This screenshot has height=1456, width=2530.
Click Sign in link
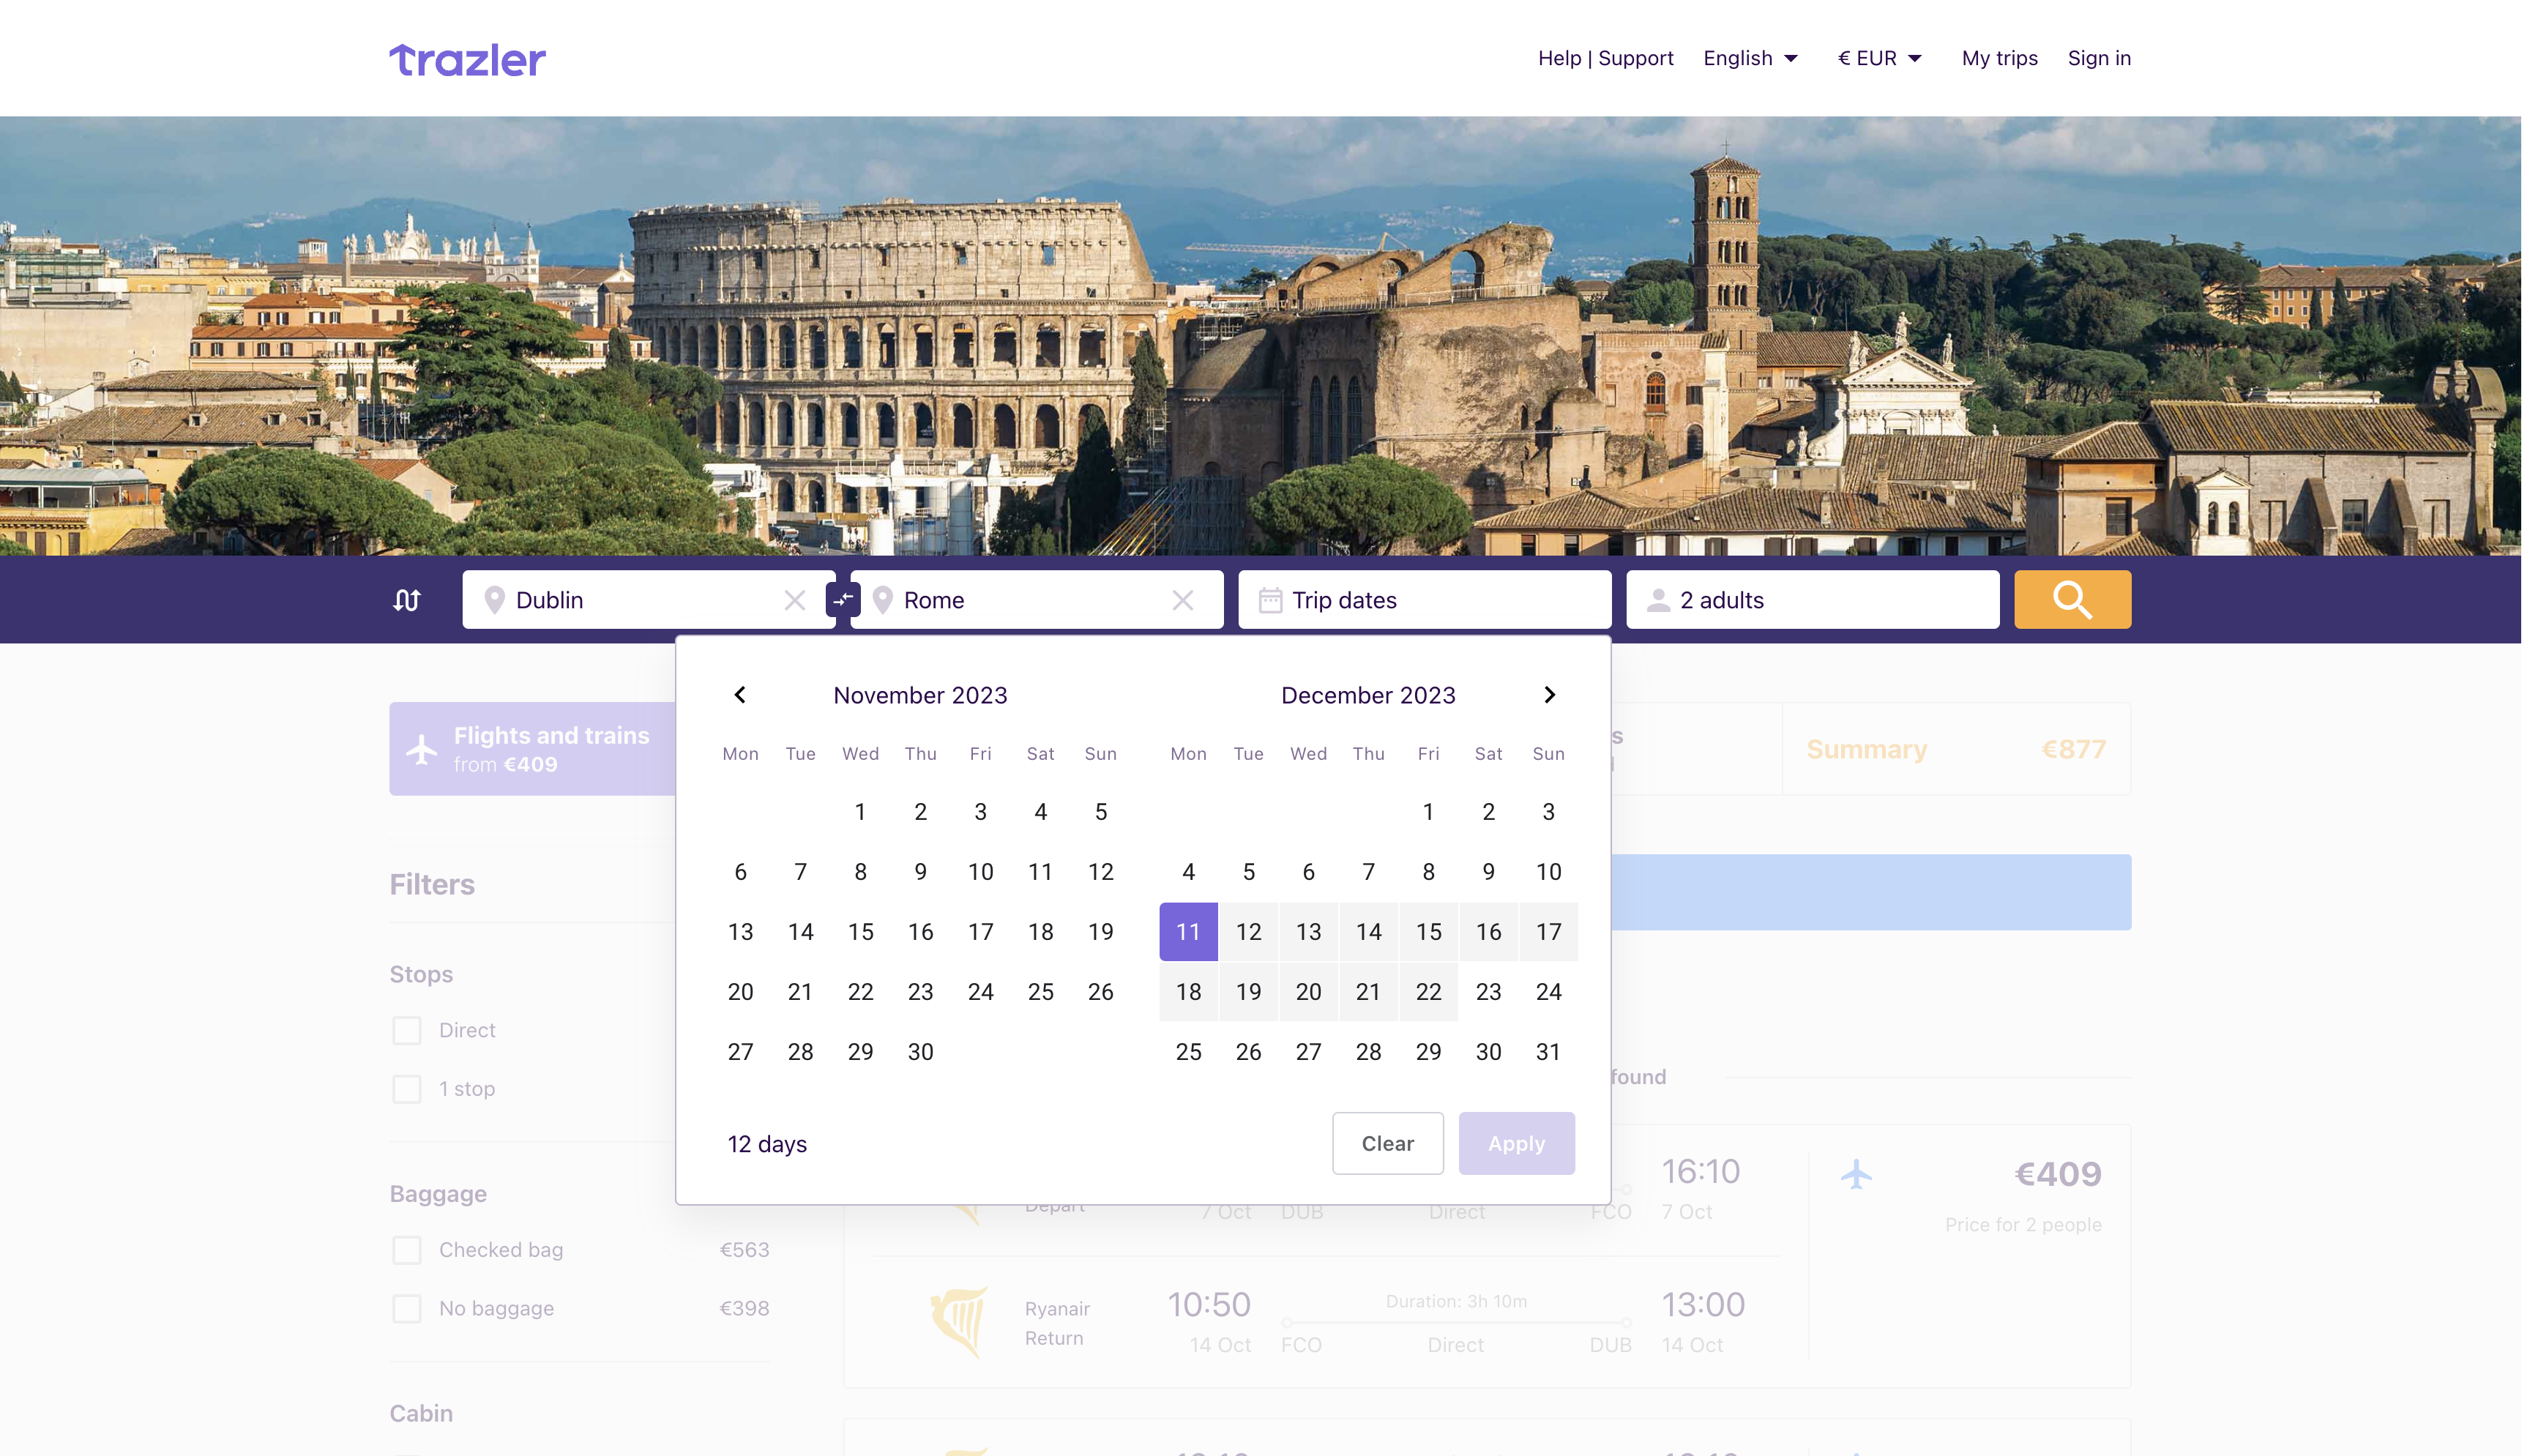(2099, 58)
